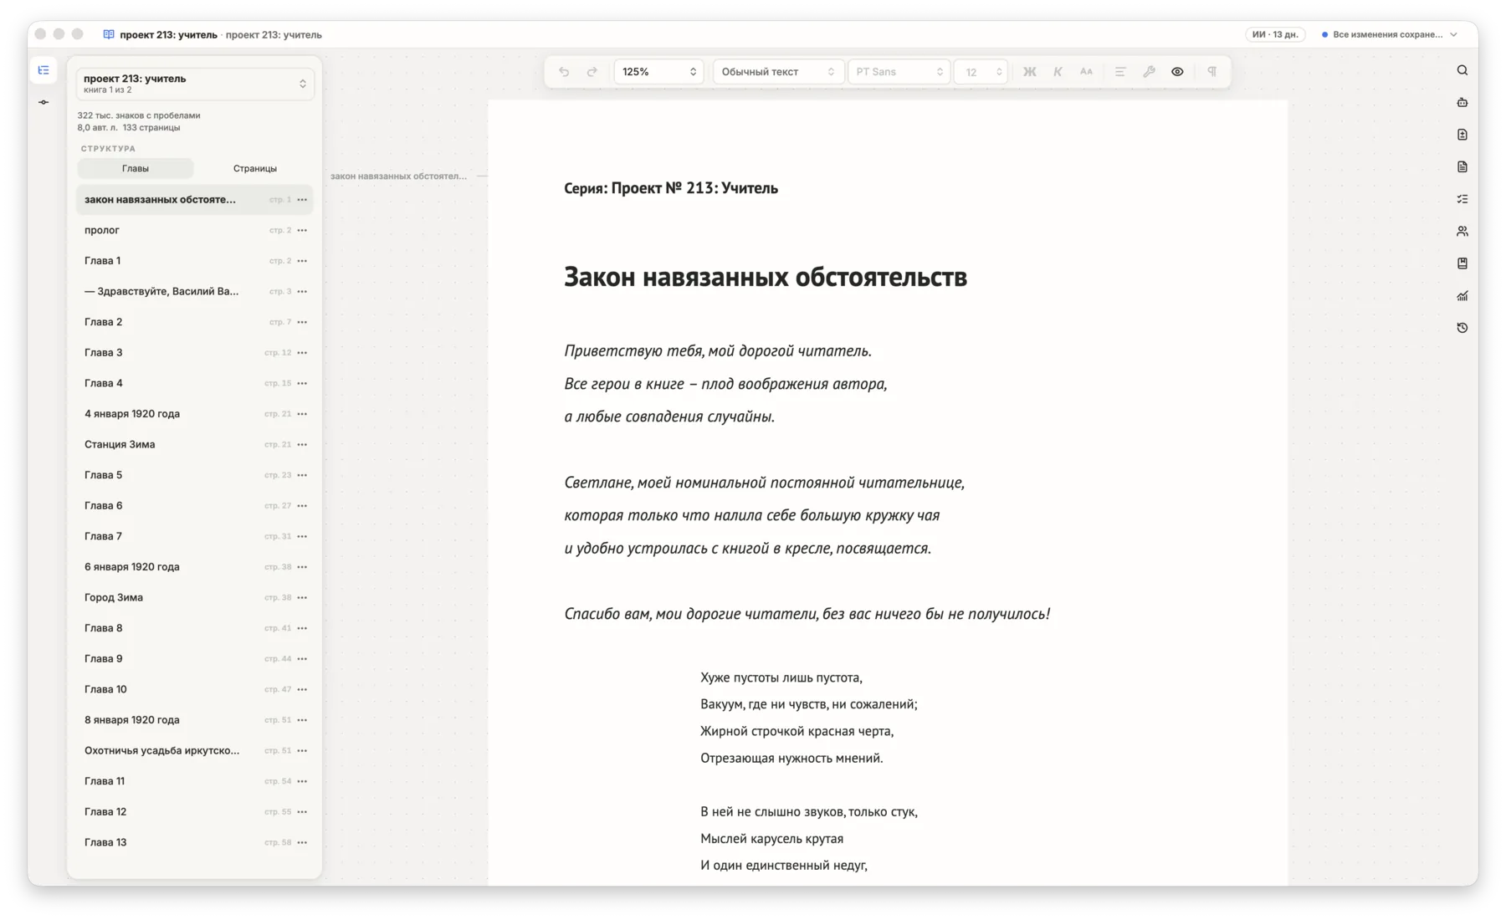
Task: Open the statistics chart icon
Action: point(1462,295)
